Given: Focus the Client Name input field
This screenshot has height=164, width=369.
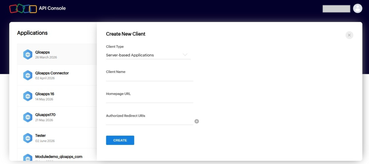Looking at the screenshot, I should click(150, 78).
